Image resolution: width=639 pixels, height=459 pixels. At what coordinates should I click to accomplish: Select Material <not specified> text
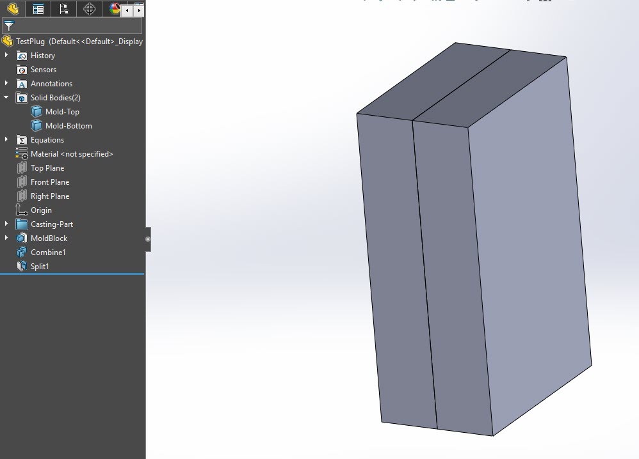point(72,154)
